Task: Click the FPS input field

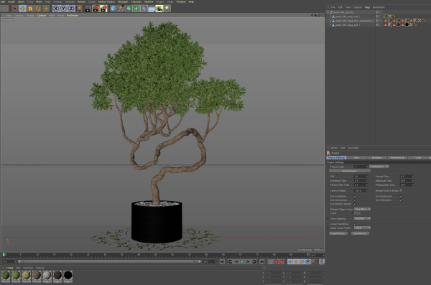Action: (x=360, y=177)
